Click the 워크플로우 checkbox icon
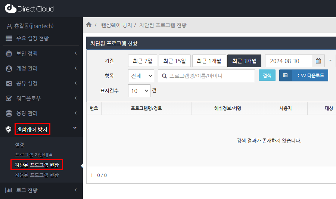Viewport: 336px width, 199px height. [9, 98]
